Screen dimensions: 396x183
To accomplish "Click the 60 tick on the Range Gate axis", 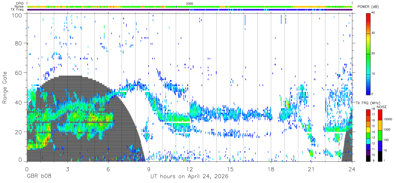I will [19, 73].
